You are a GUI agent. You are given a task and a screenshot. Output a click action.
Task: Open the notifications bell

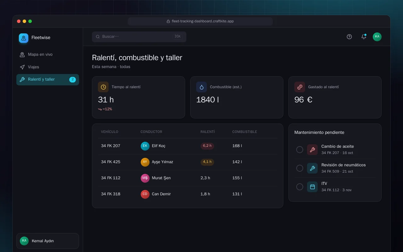pyautogui.click(x=364, y=37)
